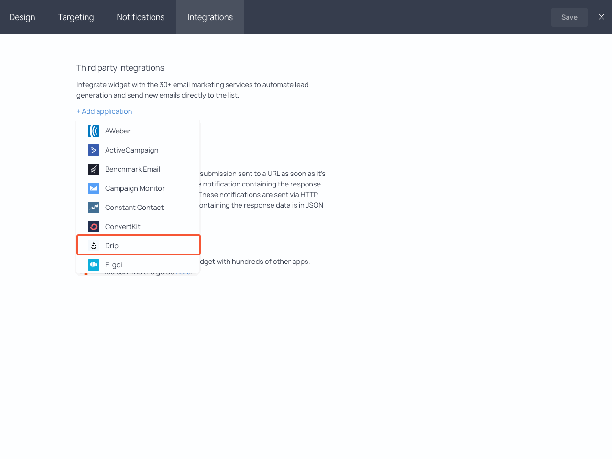This screenshot has width=612, height=459.
Task: Click the AWeber logo icon
Action: (94, 131)
